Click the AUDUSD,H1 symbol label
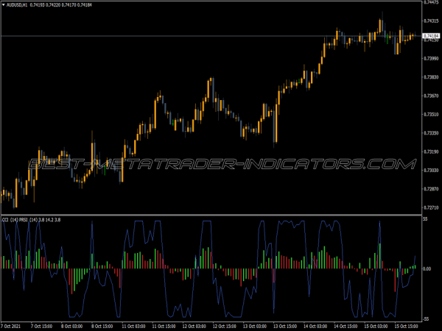 coord(17,5)
